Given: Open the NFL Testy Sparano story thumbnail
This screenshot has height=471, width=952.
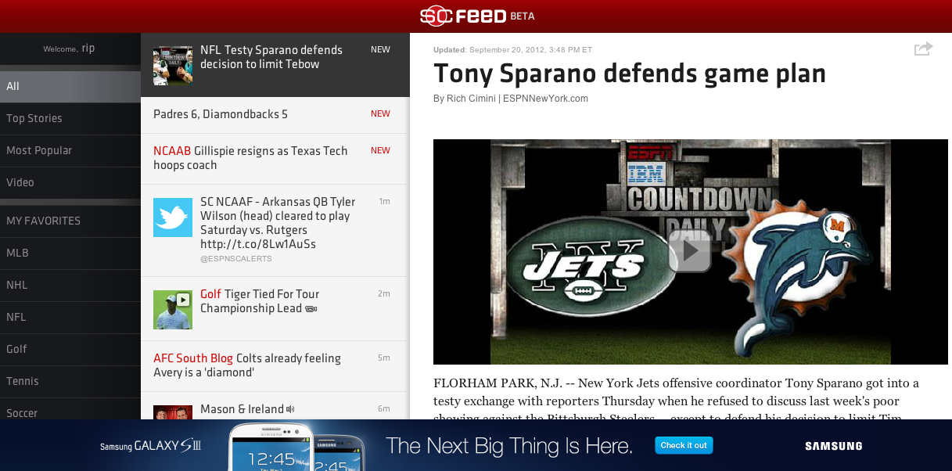Looking at the screenshot, I should [x=173, y=66].
